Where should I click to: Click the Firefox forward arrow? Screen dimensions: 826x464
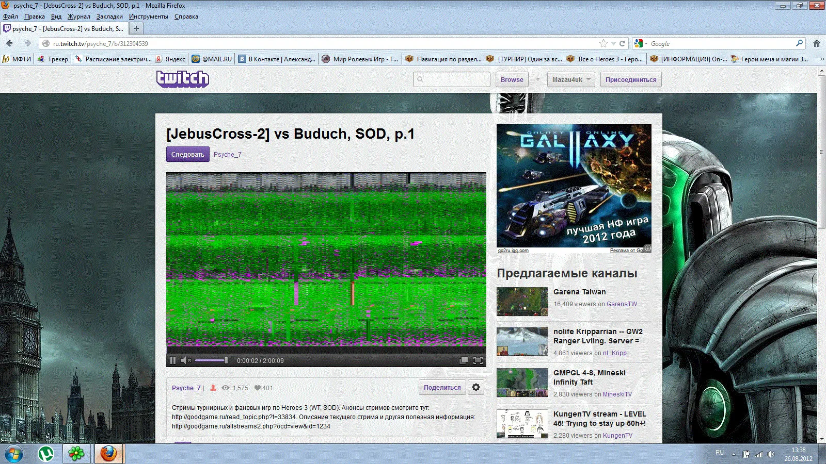point(28,43)
